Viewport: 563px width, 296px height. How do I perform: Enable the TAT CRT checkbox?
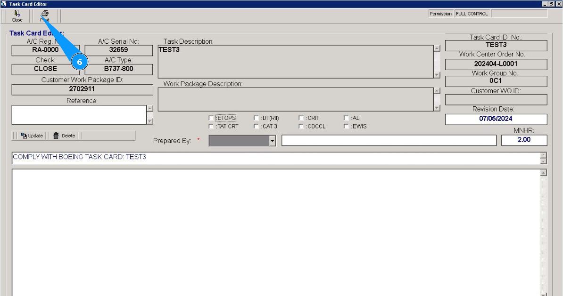click(211, 126)
